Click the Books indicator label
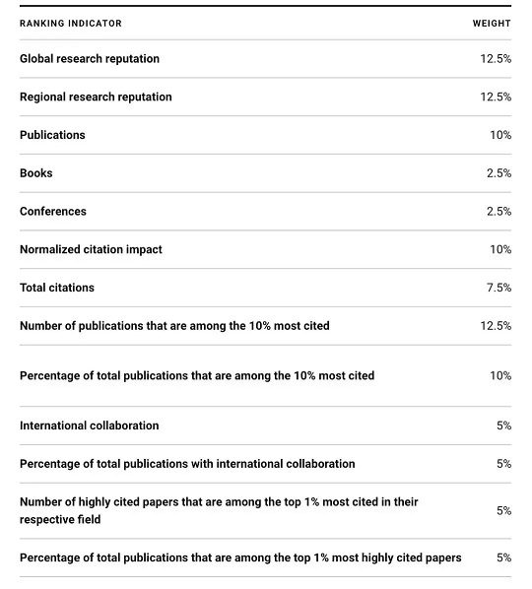This screenshot has width=532, height=589. coord(36,173)
